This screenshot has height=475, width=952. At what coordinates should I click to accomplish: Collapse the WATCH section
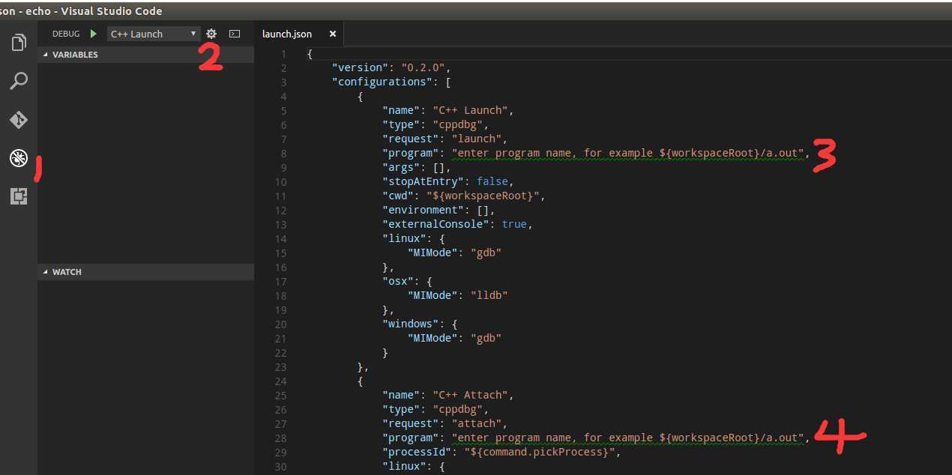145,272
